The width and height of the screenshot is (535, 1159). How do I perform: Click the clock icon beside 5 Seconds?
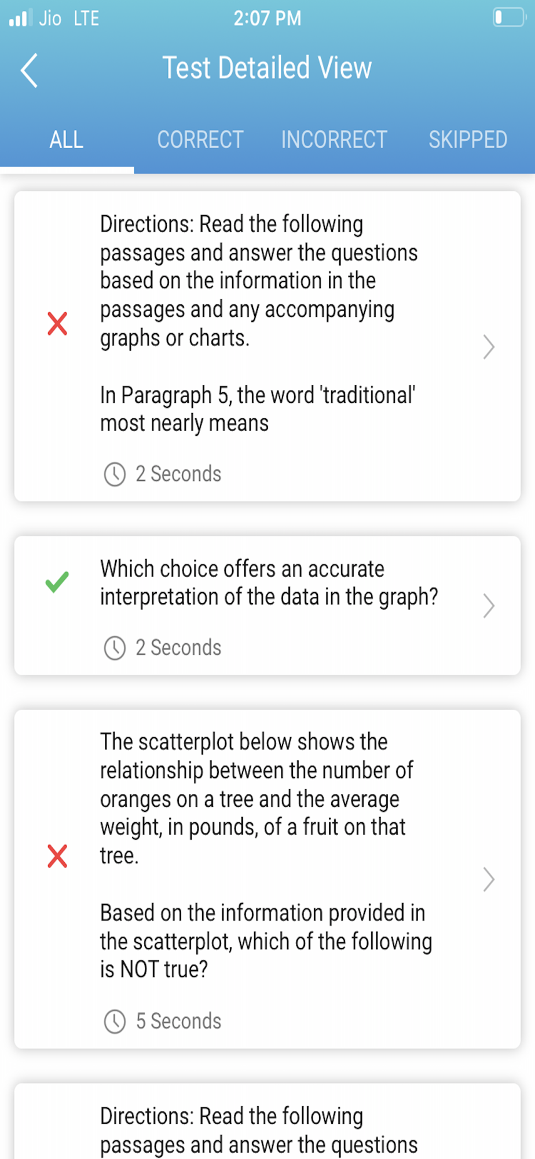(x=115, y=1022)
